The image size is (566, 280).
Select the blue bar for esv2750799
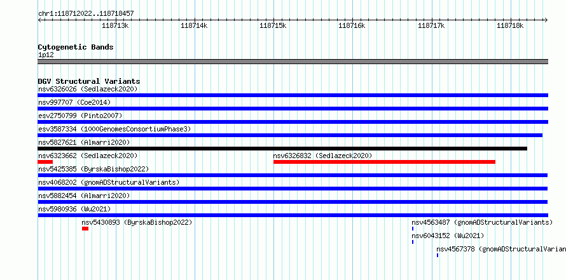tap(293, 122)
